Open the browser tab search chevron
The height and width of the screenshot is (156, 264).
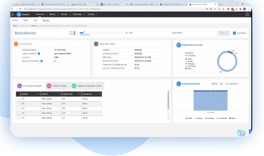[x=231, y=4]
